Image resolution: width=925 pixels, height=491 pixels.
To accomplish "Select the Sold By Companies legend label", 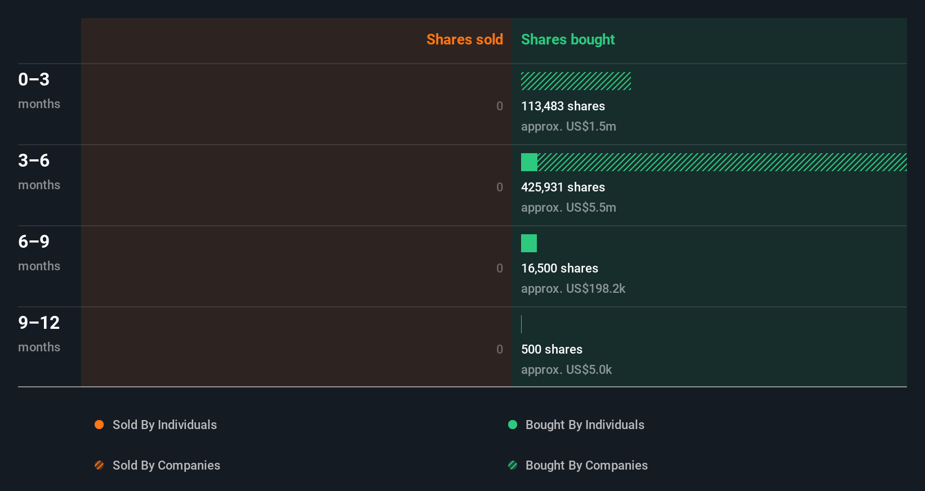I will point(166,465).
